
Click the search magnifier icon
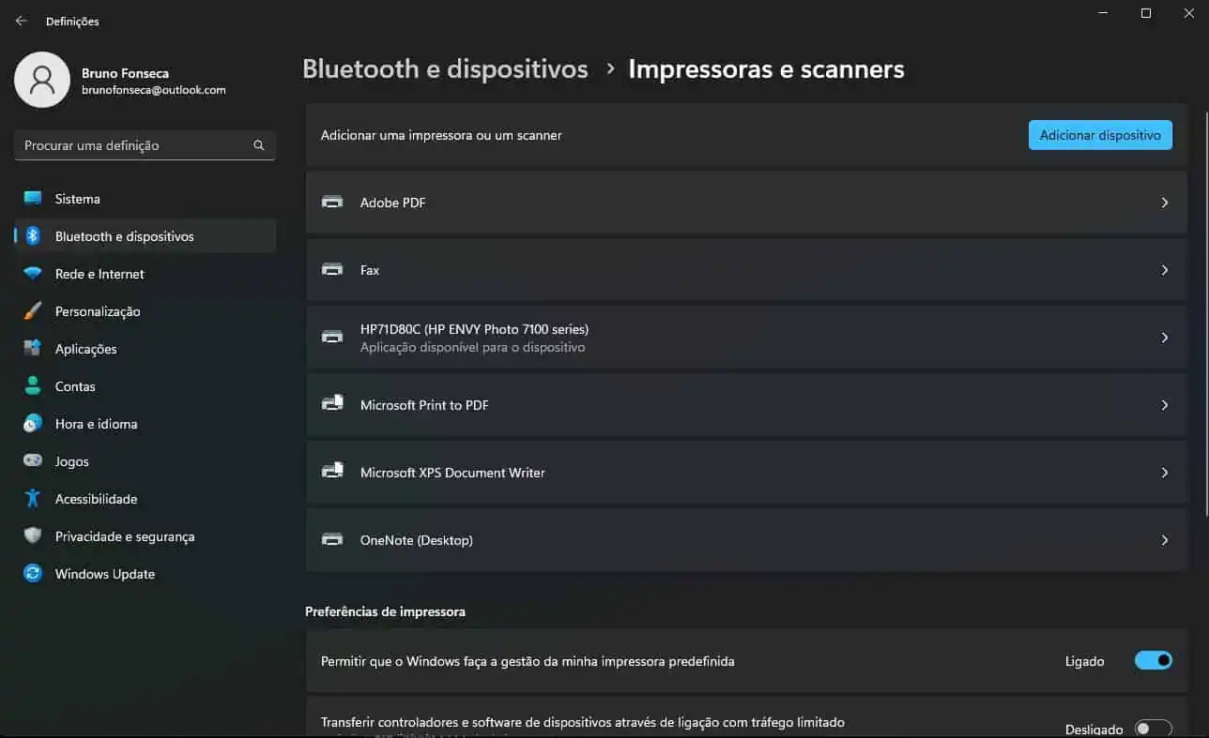pos(259,145)
